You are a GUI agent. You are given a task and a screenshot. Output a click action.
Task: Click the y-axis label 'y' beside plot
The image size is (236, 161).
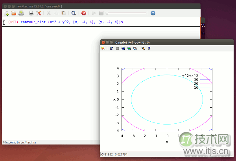[x=114, y=99]
